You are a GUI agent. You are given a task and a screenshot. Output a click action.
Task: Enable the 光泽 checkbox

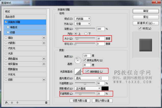pos(6,53)
